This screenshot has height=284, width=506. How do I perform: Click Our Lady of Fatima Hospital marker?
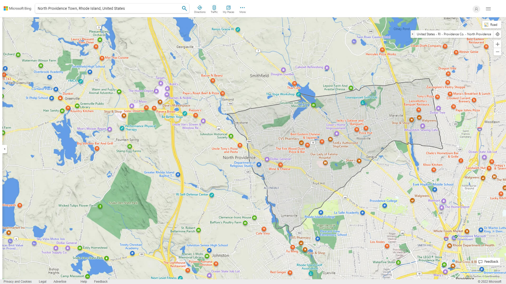pyautogui.click(x=325, y=163)
